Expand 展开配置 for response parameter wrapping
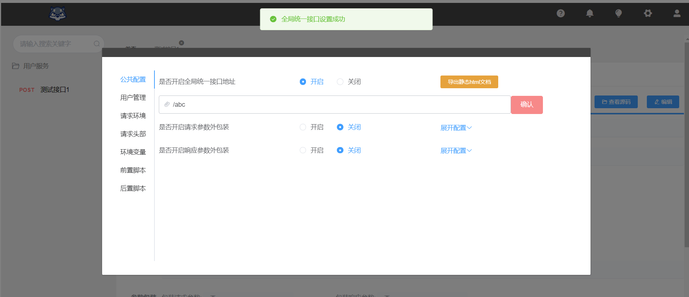 coord(456,151)
